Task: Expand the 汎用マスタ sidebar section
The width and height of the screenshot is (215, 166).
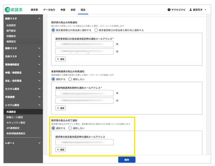Action: pyautogui.click(x=39, y=56)
